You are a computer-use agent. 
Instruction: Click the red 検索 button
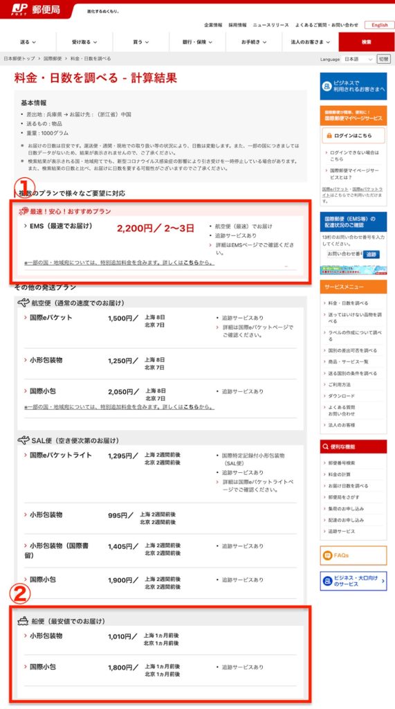pyautogui.click(x=367, y=42)
